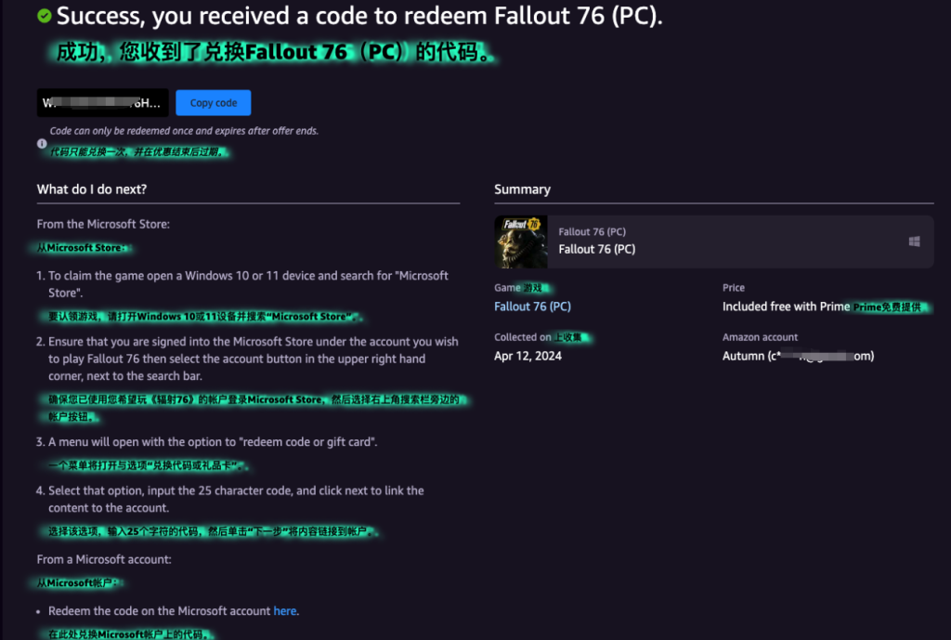Click step 1 about opening Microsoft Store
Viewport: 951px width, 640px height.
click(x=248, y=284)
